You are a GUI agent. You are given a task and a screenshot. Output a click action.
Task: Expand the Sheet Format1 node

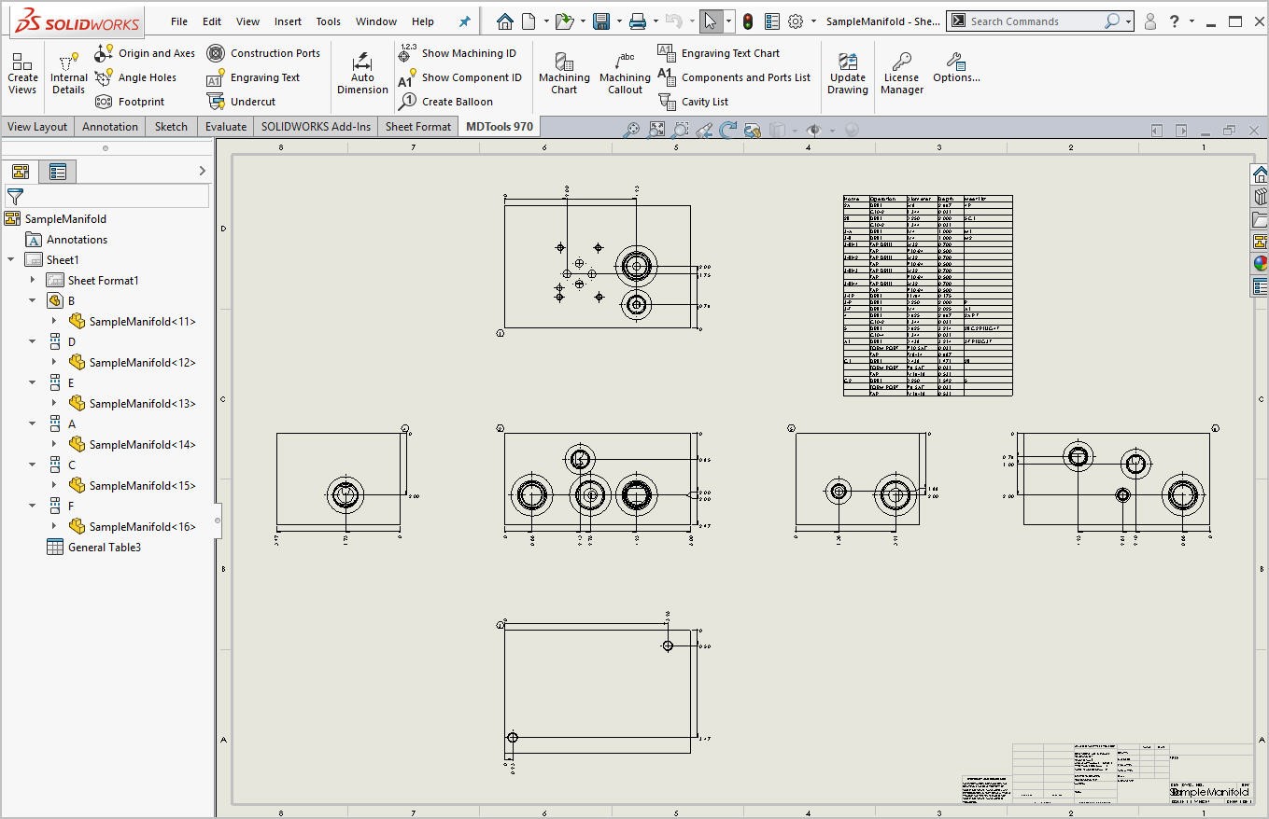[33, 281]
